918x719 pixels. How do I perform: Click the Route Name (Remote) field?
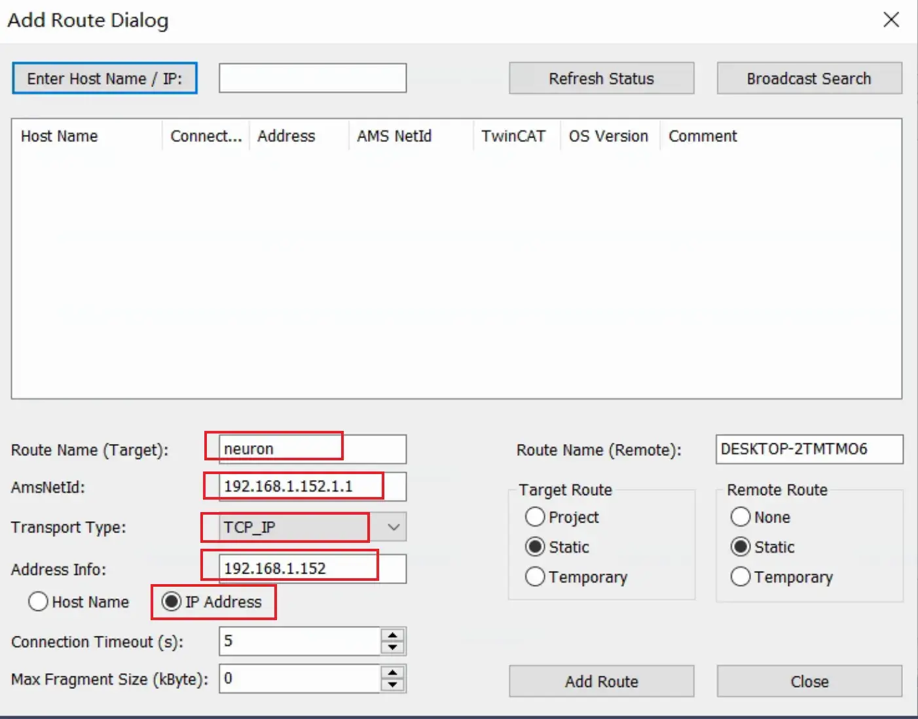[x=809, y=450]
